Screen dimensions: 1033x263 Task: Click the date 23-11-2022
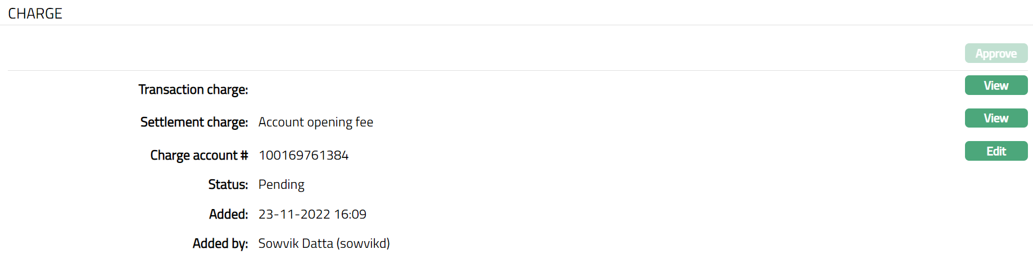294,215
